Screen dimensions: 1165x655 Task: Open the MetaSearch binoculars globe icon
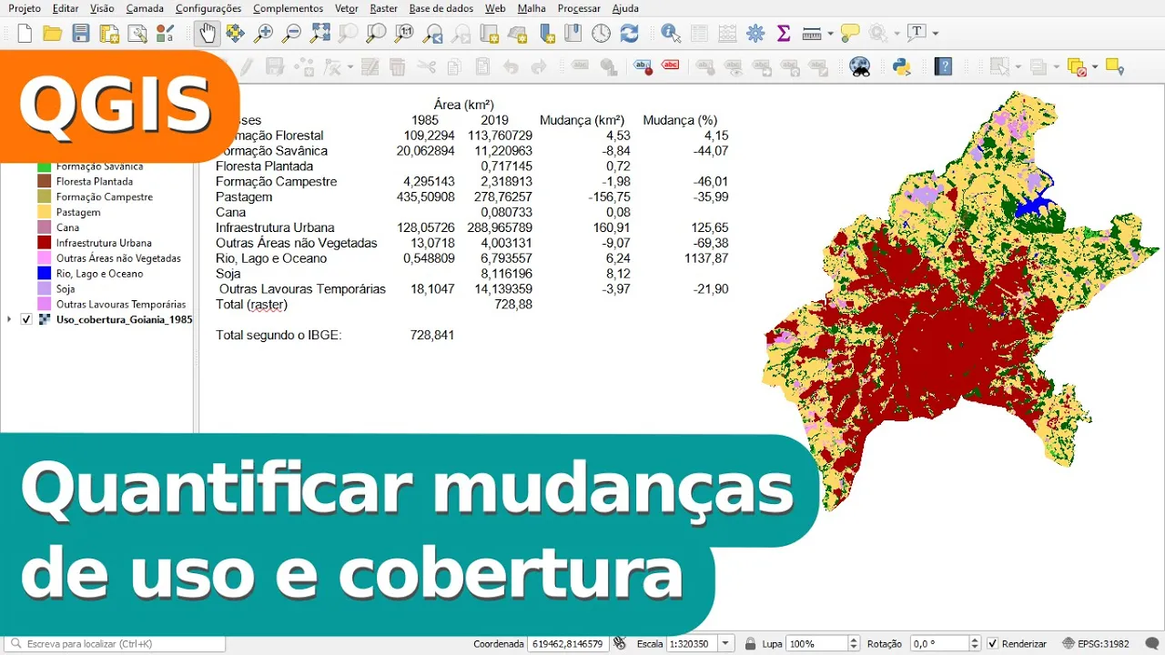pos(859,66)
